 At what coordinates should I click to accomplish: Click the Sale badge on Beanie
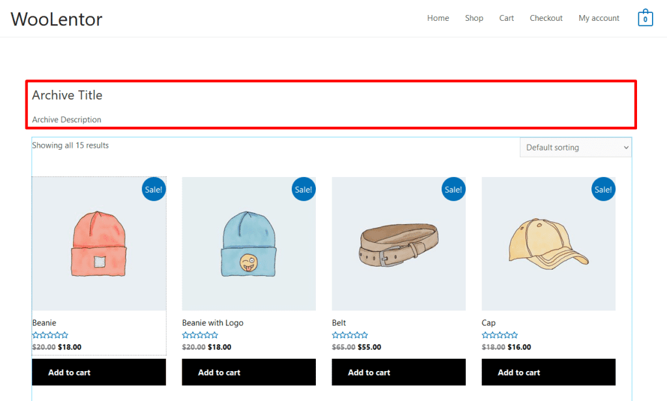pos(154,189)
